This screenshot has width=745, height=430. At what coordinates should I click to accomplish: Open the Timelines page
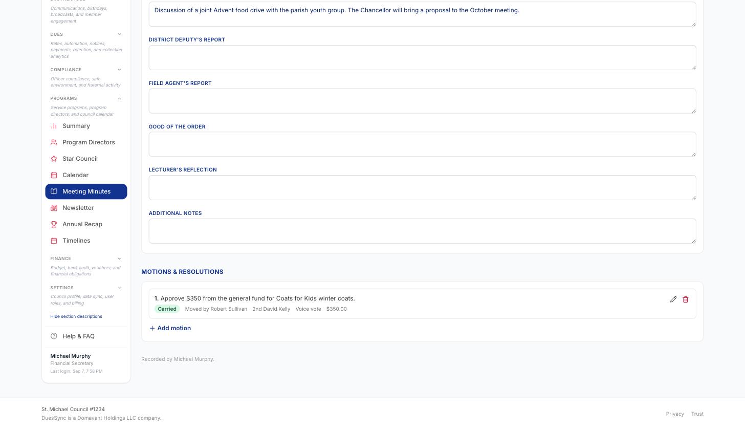pos(86,241)
